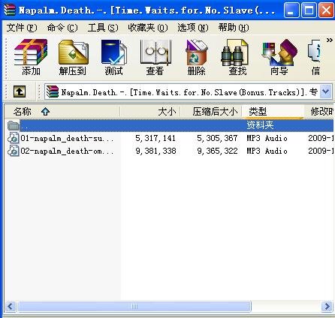Screen dimensions: 335x318
Task: Click the 删除 (Delete) recycle icon
Action: click(197, 58)
